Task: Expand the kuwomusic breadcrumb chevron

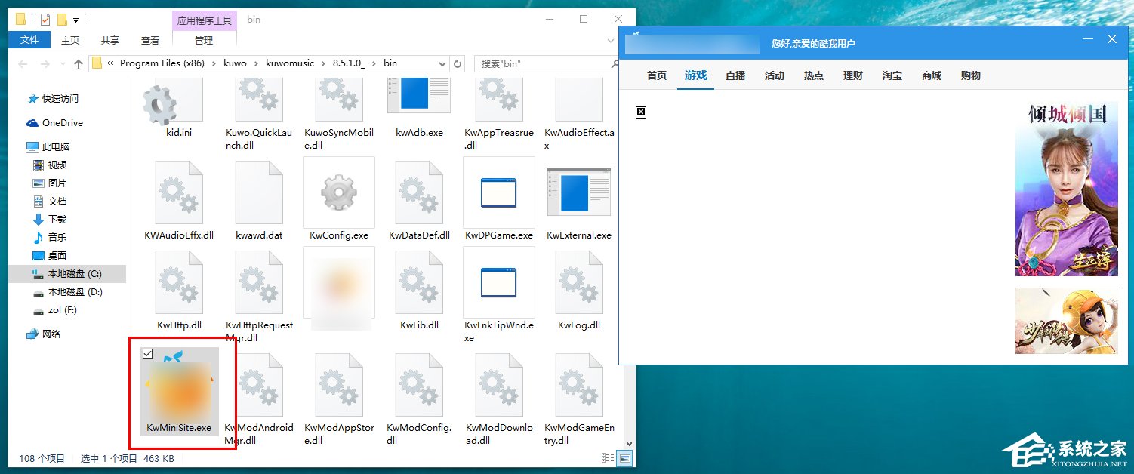Action: [x=322, y=63]
